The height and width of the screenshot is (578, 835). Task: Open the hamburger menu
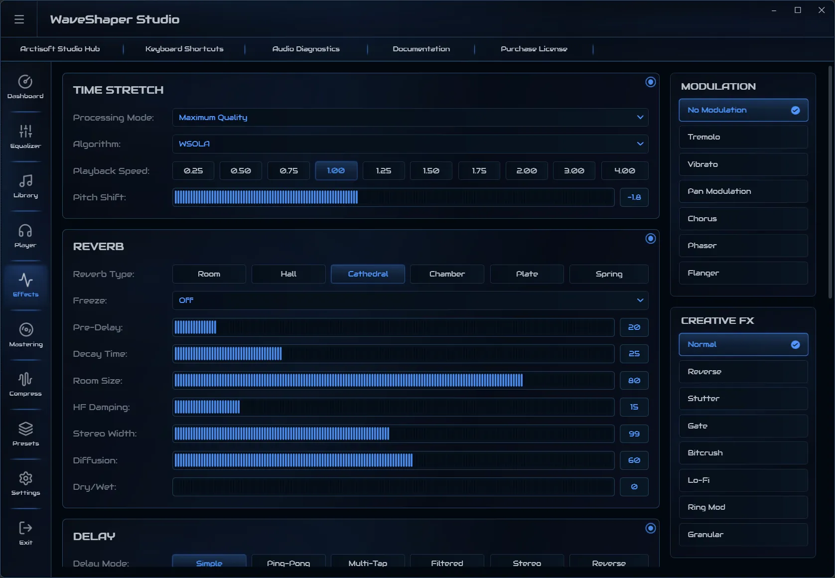[19, 19]
